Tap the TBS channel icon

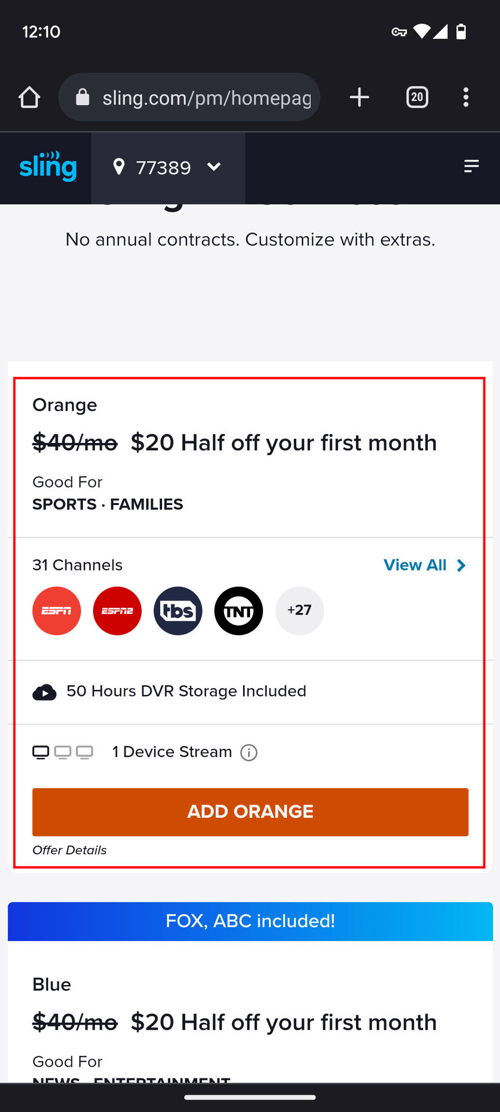point(178,611)
